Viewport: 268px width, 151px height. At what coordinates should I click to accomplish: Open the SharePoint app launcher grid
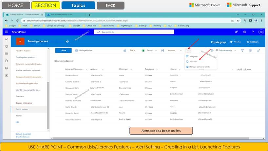coord(7,32)
